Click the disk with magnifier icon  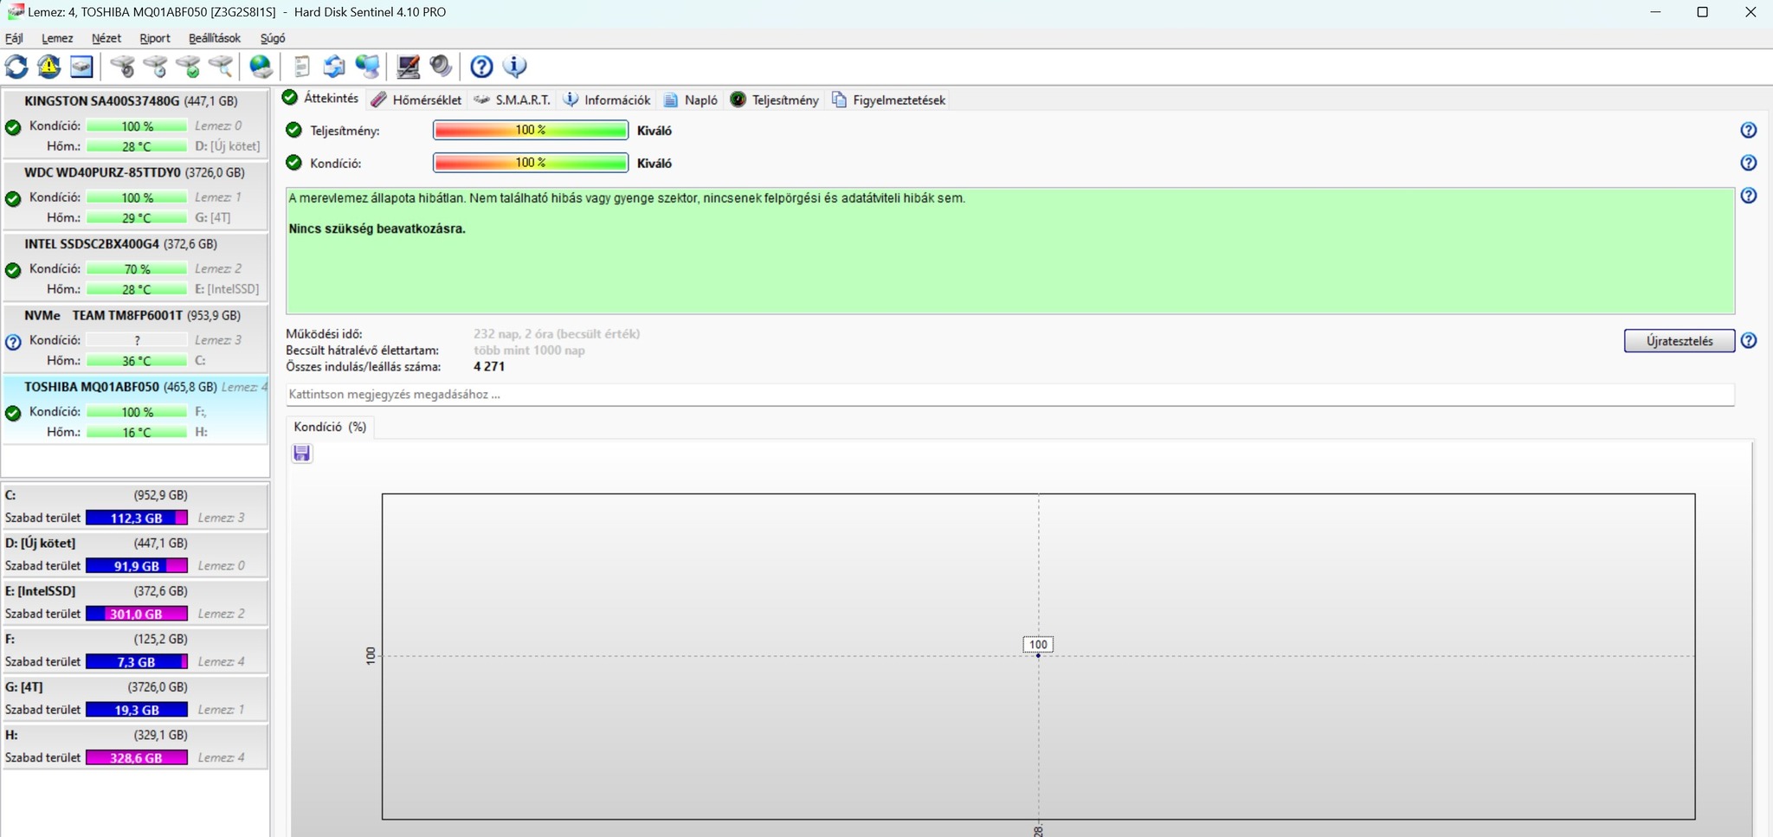[222, 67]
